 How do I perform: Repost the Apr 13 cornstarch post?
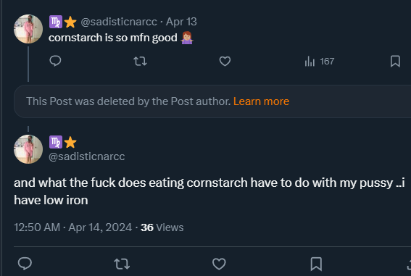click(x=140, y=62)
